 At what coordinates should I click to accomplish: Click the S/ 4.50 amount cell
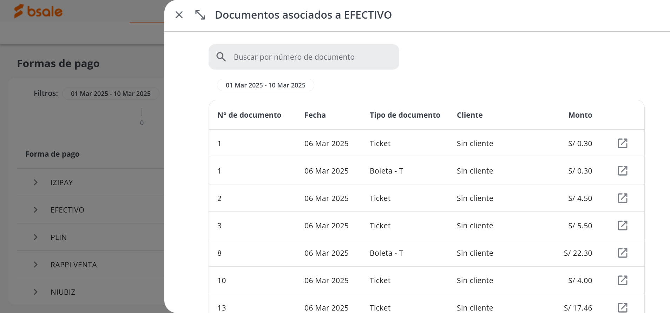click(x=580, y=198)
